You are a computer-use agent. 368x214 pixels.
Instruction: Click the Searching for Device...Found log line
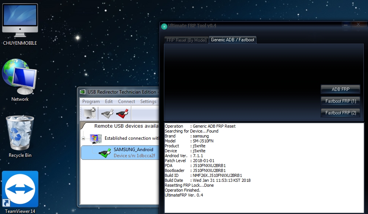click(192, 131)
